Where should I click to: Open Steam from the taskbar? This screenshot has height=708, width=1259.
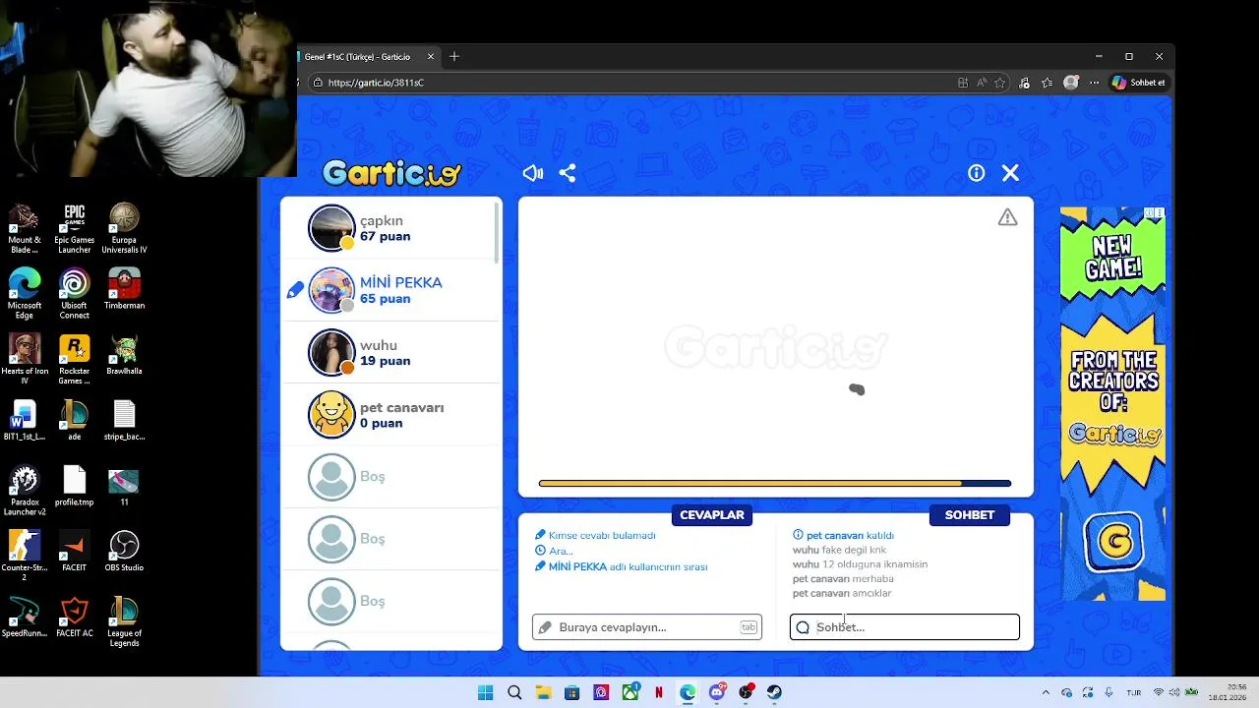tap(775, 692)
